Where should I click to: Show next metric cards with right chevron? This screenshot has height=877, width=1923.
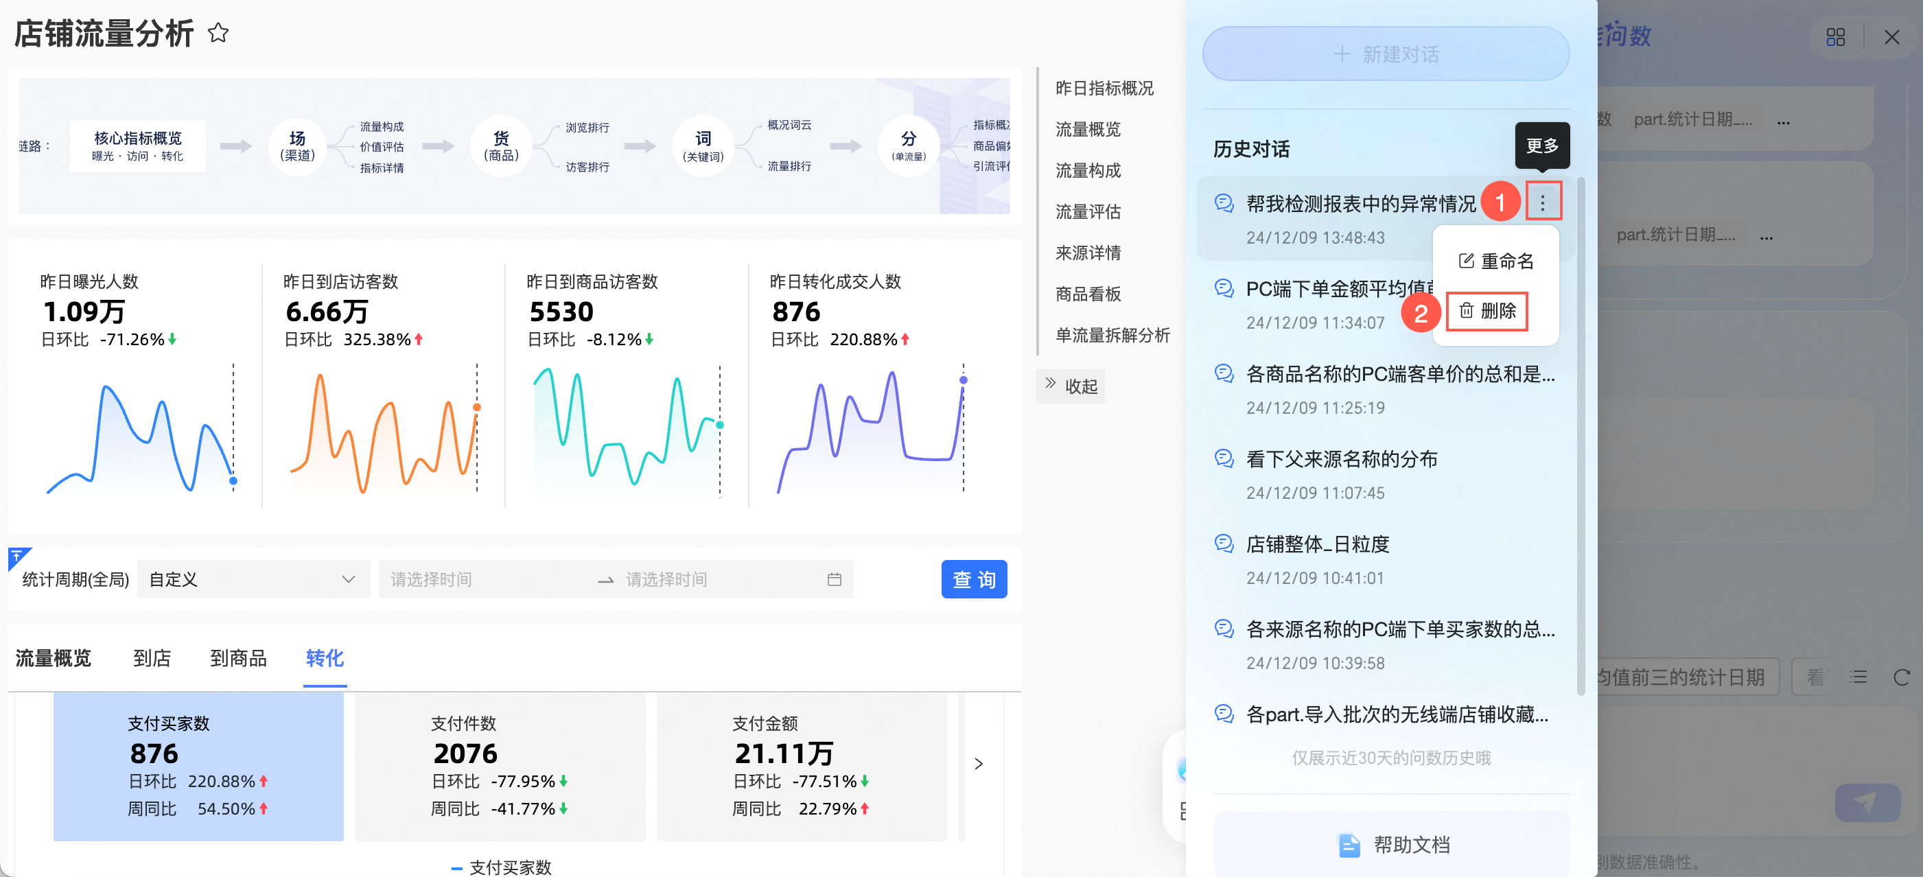978,764
